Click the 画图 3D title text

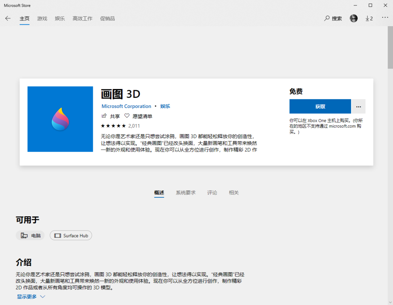pyautogui.click(x=120, y=94)
